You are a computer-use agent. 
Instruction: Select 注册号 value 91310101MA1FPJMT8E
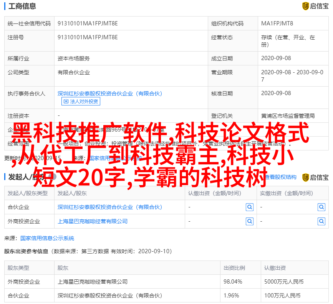[x=88, y=37]
